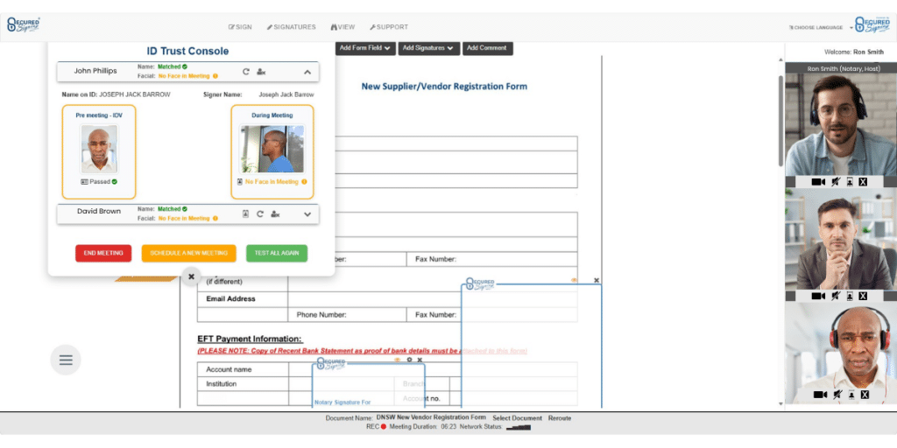Expand the David Brown row
Viewport: 897px width, 448px height.
307,214
